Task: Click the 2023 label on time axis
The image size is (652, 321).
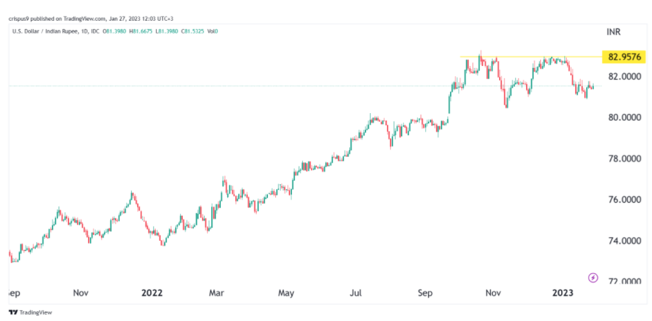Action: [563, 293]
